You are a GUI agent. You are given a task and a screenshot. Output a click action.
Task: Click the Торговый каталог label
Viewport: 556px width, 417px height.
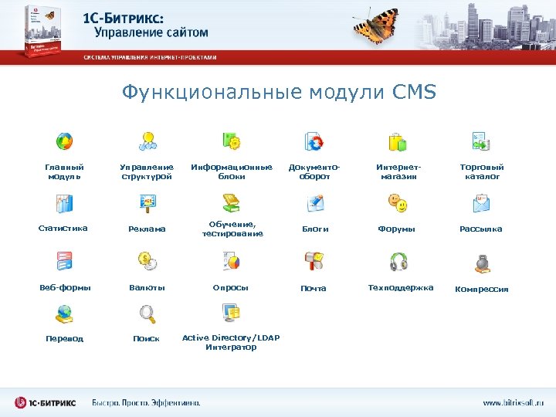click(482, 172)
